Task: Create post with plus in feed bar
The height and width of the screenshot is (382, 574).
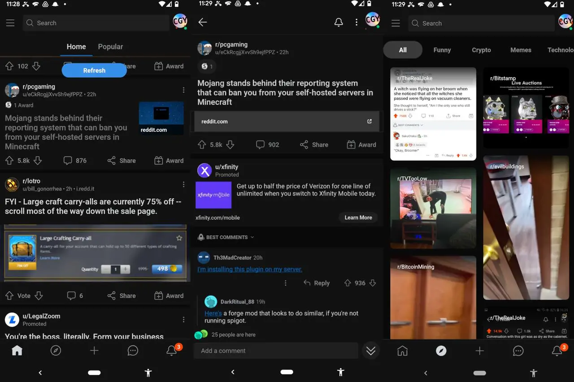Action: pyautogui.click(x=94, y=351)
